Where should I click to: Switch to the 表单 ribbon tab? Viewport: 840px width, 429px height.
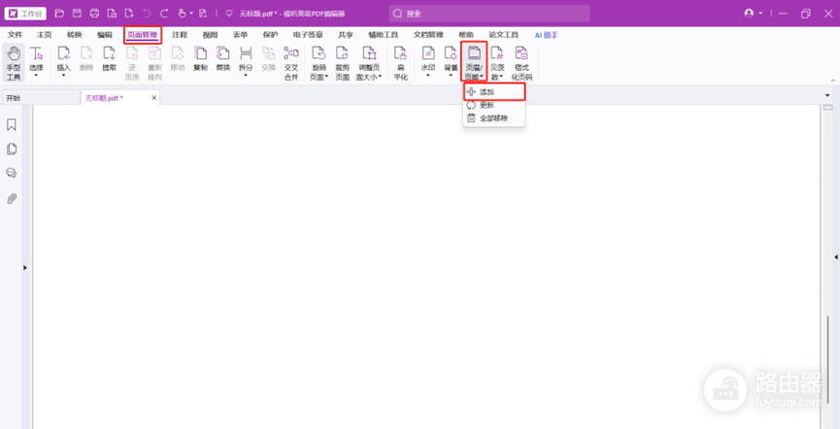point(240,35)
